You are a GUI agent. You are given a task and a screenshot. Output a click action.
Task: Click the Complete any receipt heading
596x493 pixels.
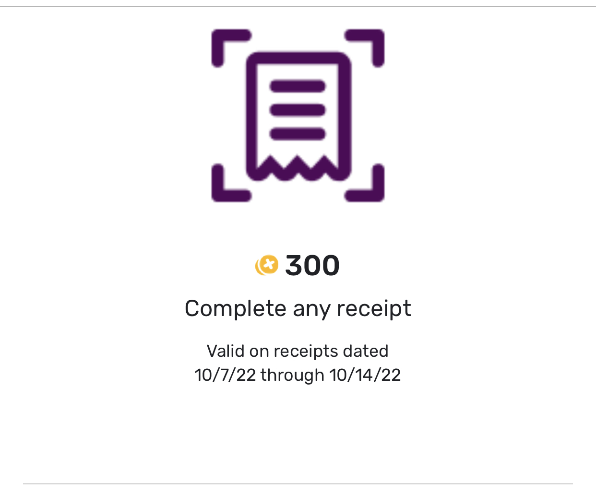tap(298, 308)
